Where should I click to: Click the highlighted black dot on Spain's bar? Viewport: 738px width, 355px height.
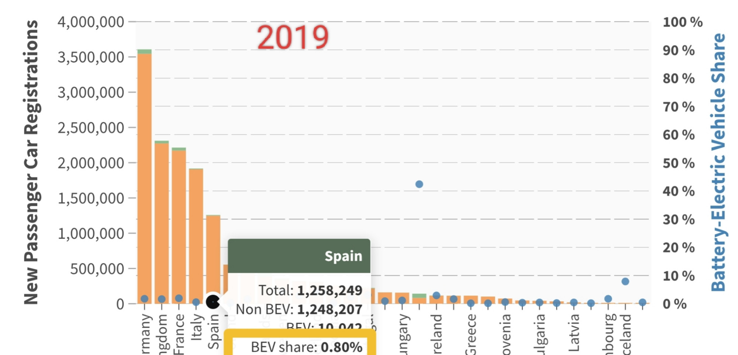(x=213, y=302)
